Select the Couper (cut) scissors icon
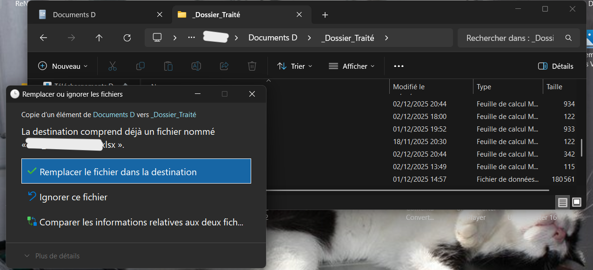The image size is (593, 270). (x=112, y=66)
